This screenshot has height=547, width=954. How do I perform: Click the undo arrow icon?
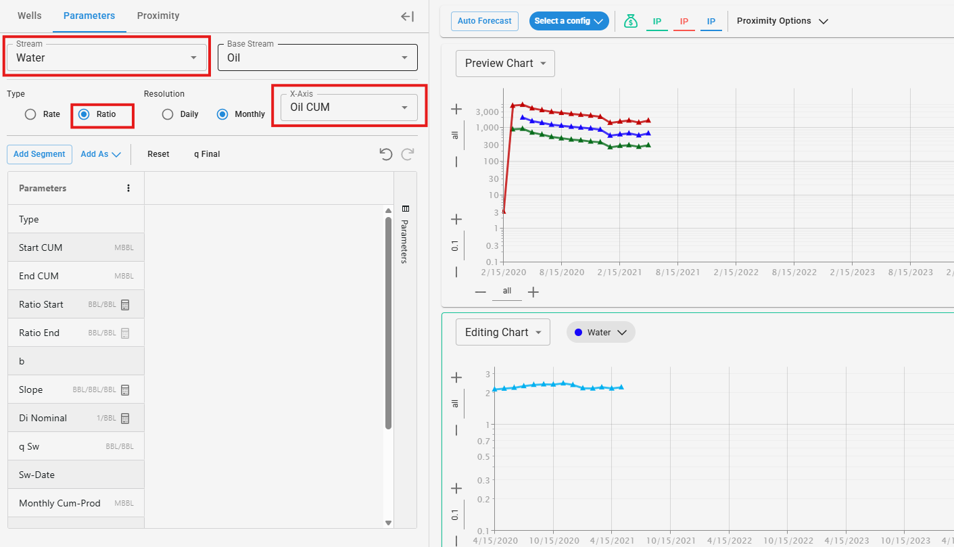(386, 154)
